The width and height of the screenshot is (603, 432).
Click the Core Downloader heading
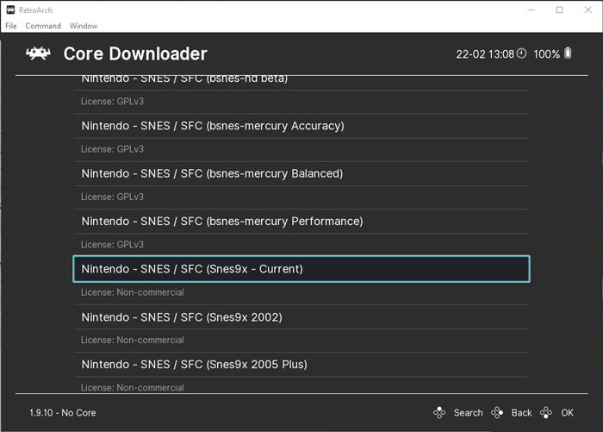coord(135,53)
